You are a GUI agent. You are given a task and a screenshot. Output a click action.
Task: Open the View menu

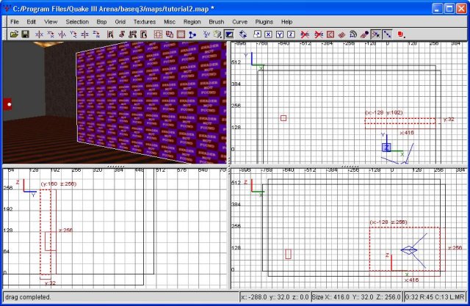(x=51, y=22)
